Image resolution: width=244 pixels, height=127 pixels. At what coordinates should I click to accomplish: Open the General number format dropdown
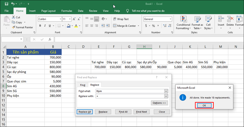coord(170,19)
